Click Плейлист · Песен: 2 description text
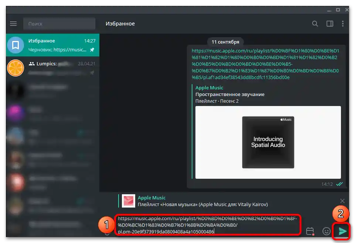This screenshot has height=243, width=355. point(217,101)
